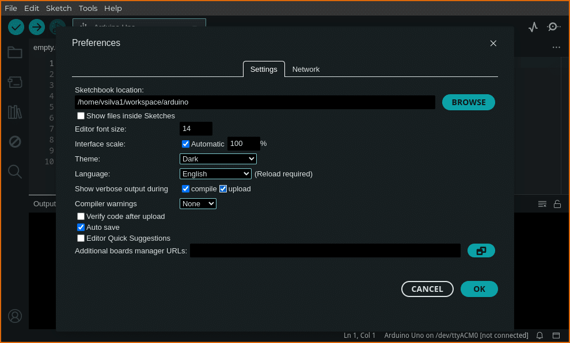Open the Sketch menu
The height and width of the screenshot is (343, 570).
59,8
